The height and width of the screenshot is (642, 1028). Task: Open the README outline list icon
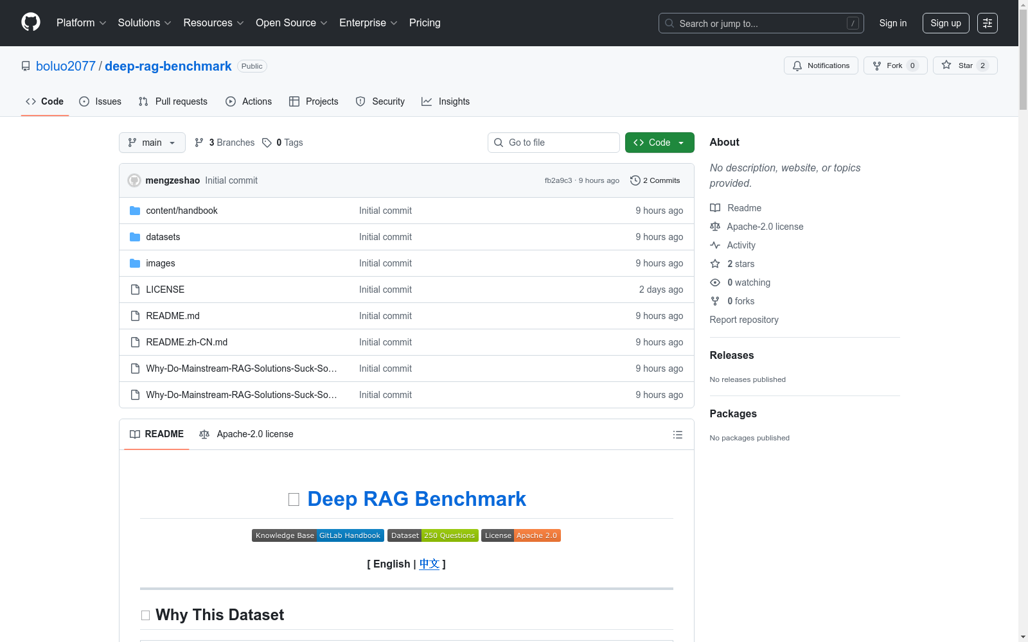[678, 435]
